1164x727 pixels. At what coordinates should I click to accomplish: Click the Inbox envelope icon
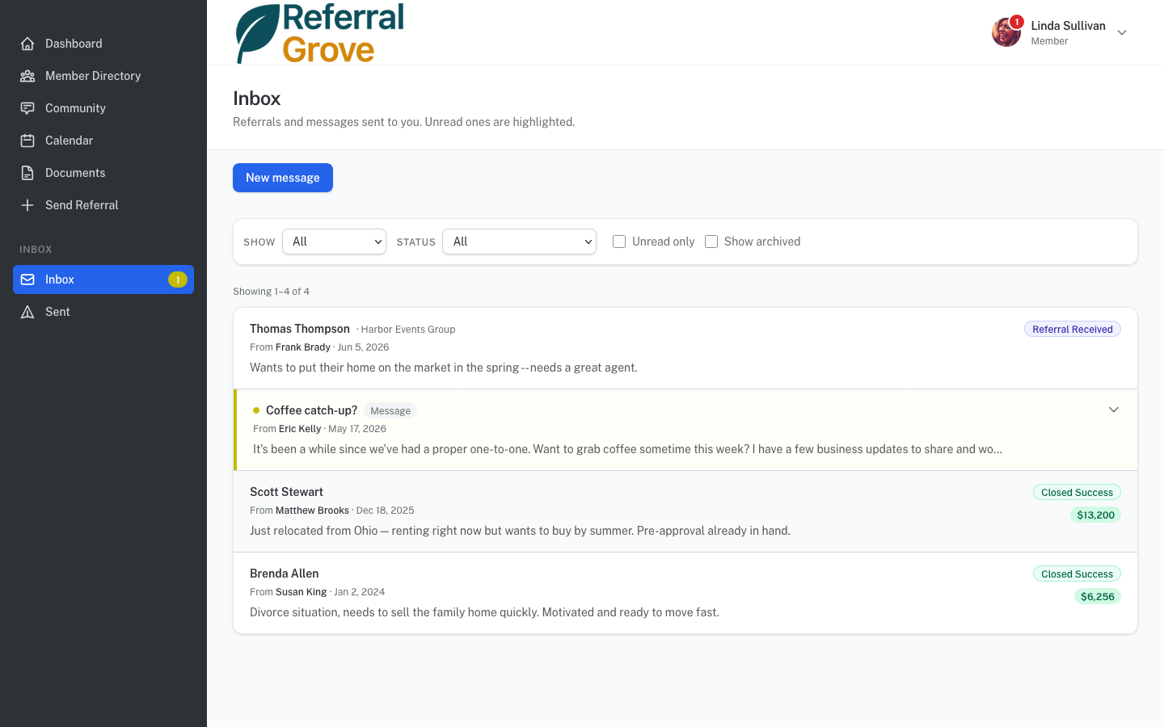27,279
